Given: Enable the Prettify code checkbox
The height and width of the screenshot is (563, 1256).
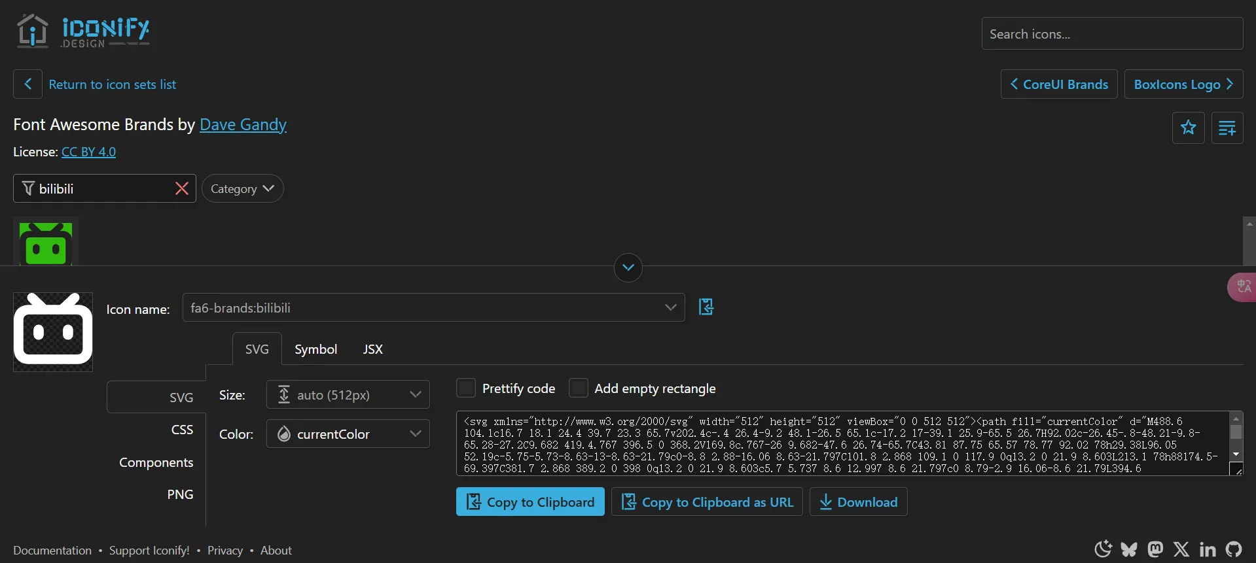Looking at the screenshot, I should [x=466, y=388].
